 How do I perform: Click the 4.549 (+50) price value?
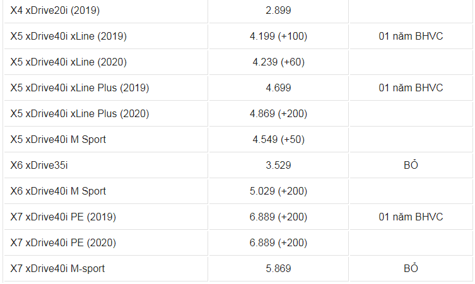click(x=278, y=139)
